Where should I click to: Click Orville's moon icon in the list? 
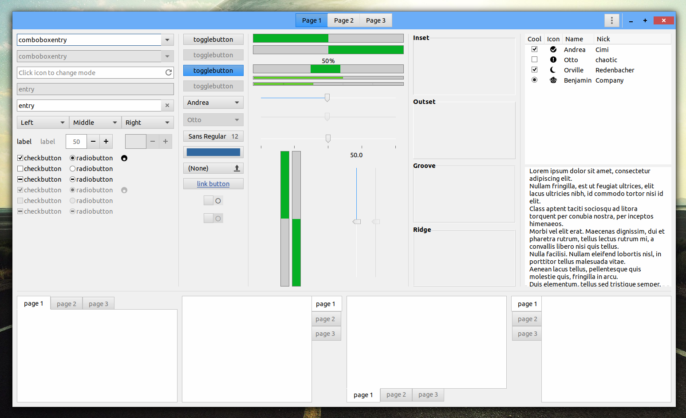click(553, 70)
